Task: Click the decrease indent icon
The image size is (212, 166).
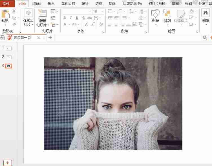Action: point(110,18)
